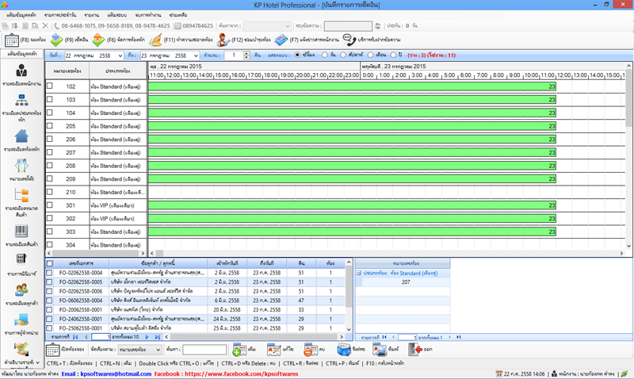Viewport: 634px width, 379px height.
Task: Open product details barcode icon in sidebar
Action: pyautogui.click(x=21, y=232)
